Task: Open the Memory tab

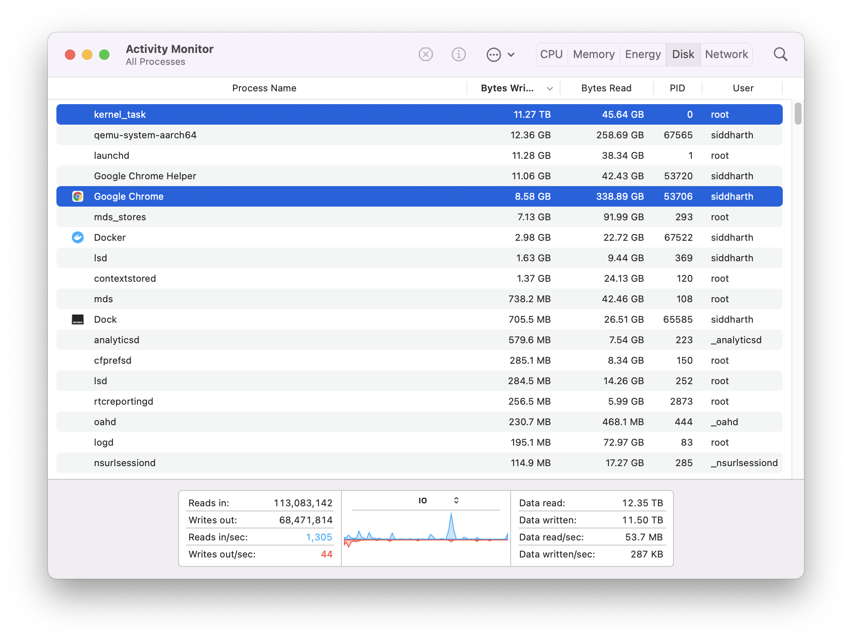Action: 593,55
